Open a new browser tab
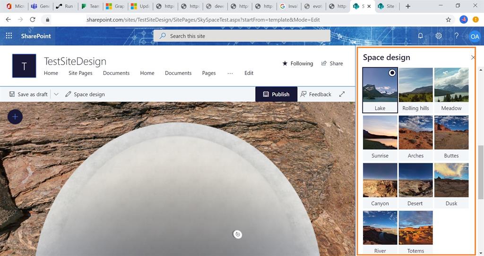Viewport: 484px width, 256px height. point(408,6)
